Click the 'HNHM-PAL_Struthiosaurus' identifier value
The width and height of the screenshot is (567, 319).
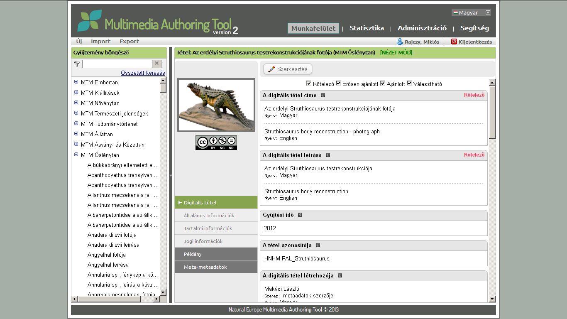click(297, 258)
